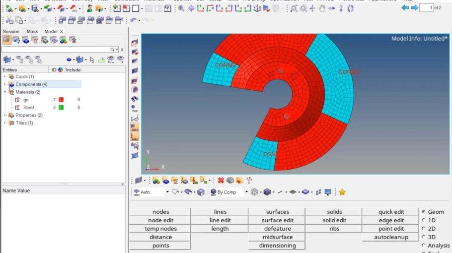Close the Model tab
The height and width of the screenshot is (253, 452).
(62, 31)
